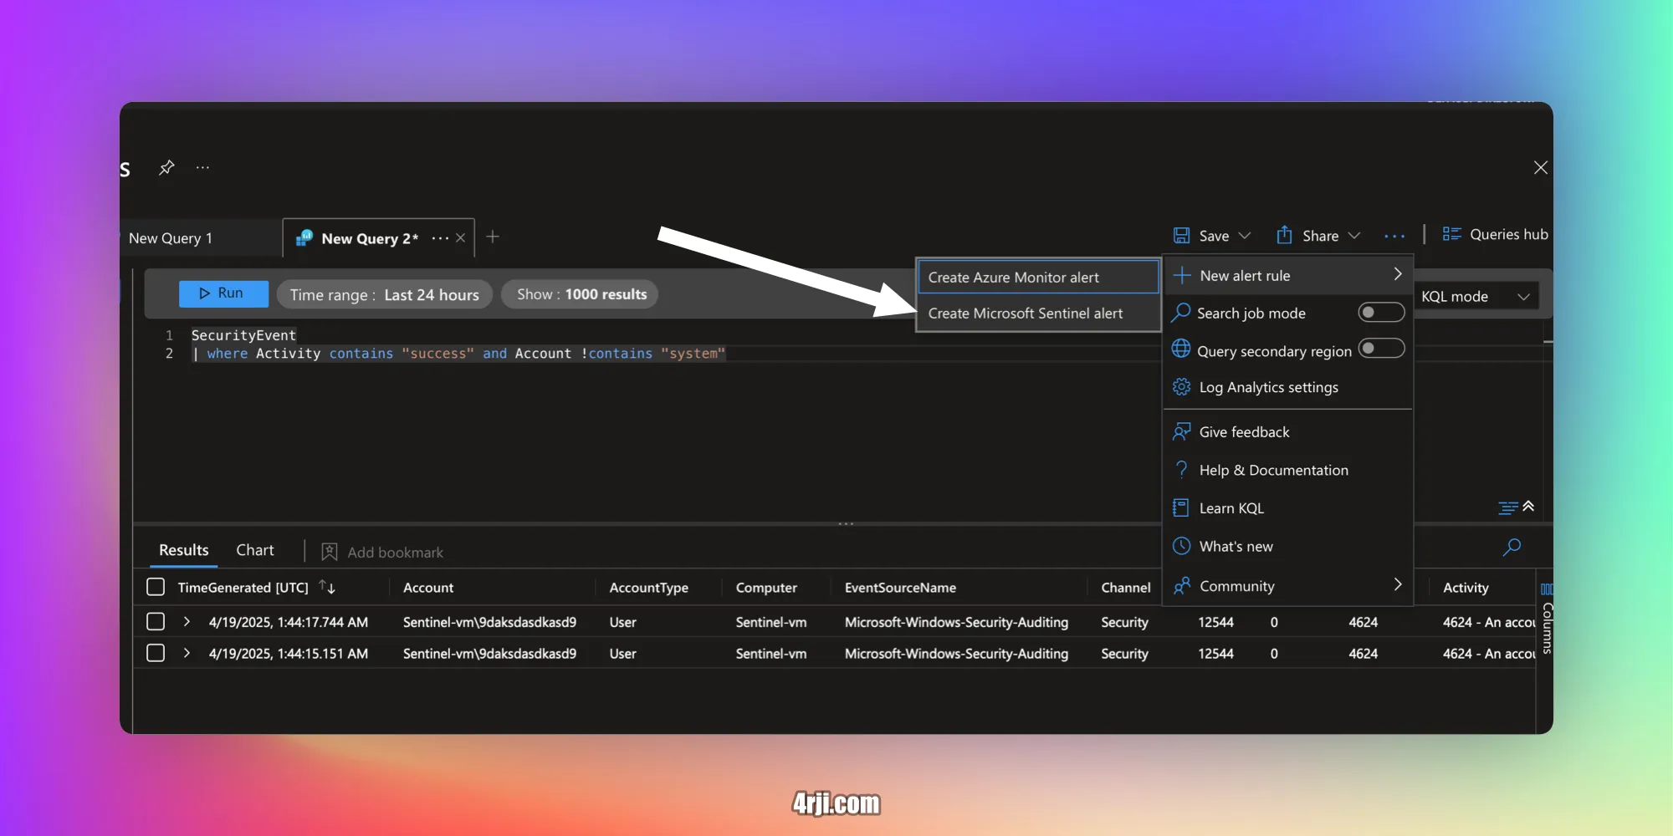Open What's new

[x=1234, y=546]
